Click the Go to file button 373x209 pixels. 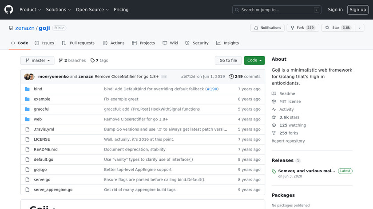click(x=228, y=61)
